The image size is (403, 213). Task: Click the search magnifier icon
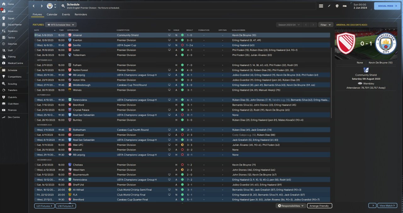[63, 6]
